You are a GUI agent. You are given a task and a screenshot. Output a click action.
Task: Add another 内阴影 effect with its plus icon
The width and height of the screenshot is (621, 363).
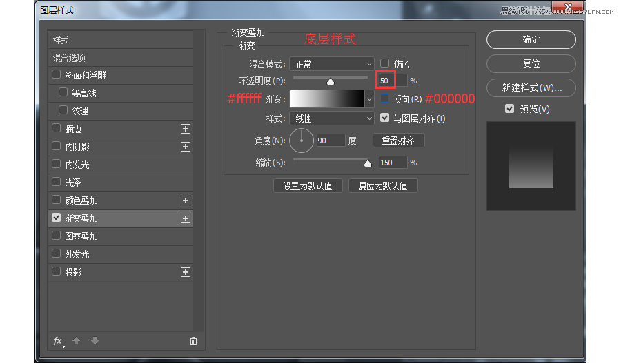pos(186,147)
